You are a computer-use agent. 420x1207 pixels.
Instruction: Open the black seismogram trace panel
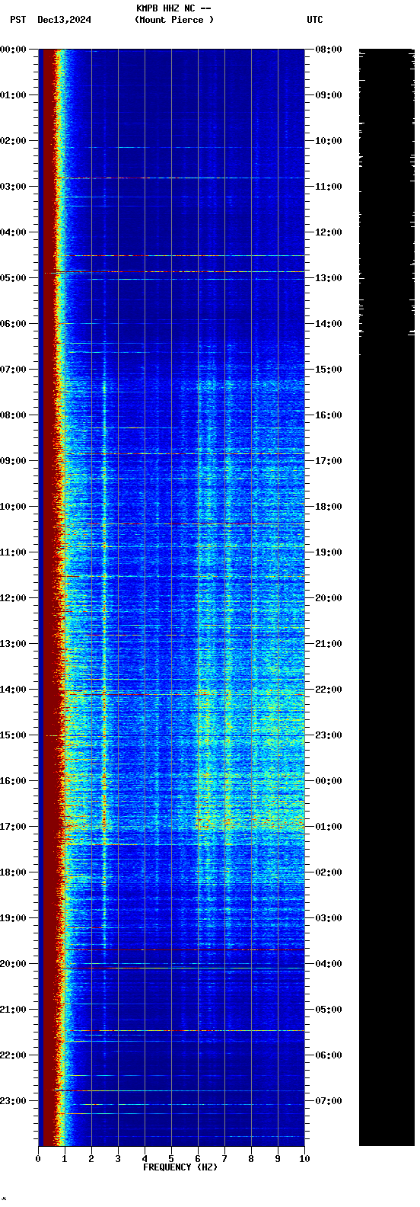click(387, 597)
